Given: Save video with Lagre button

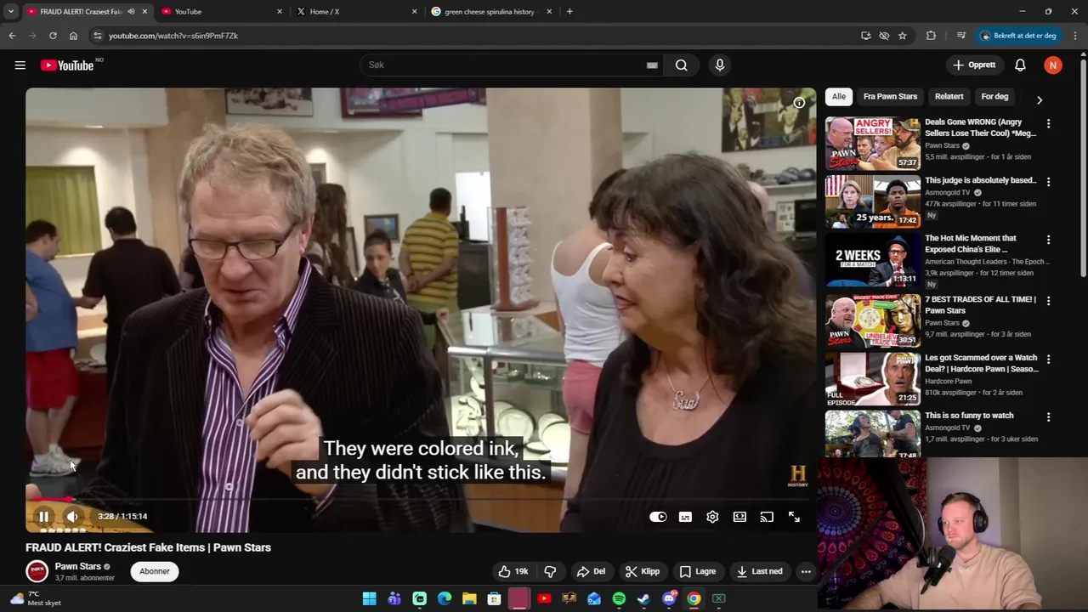Looking at the screenshot, I should click(x=698, y=571).
